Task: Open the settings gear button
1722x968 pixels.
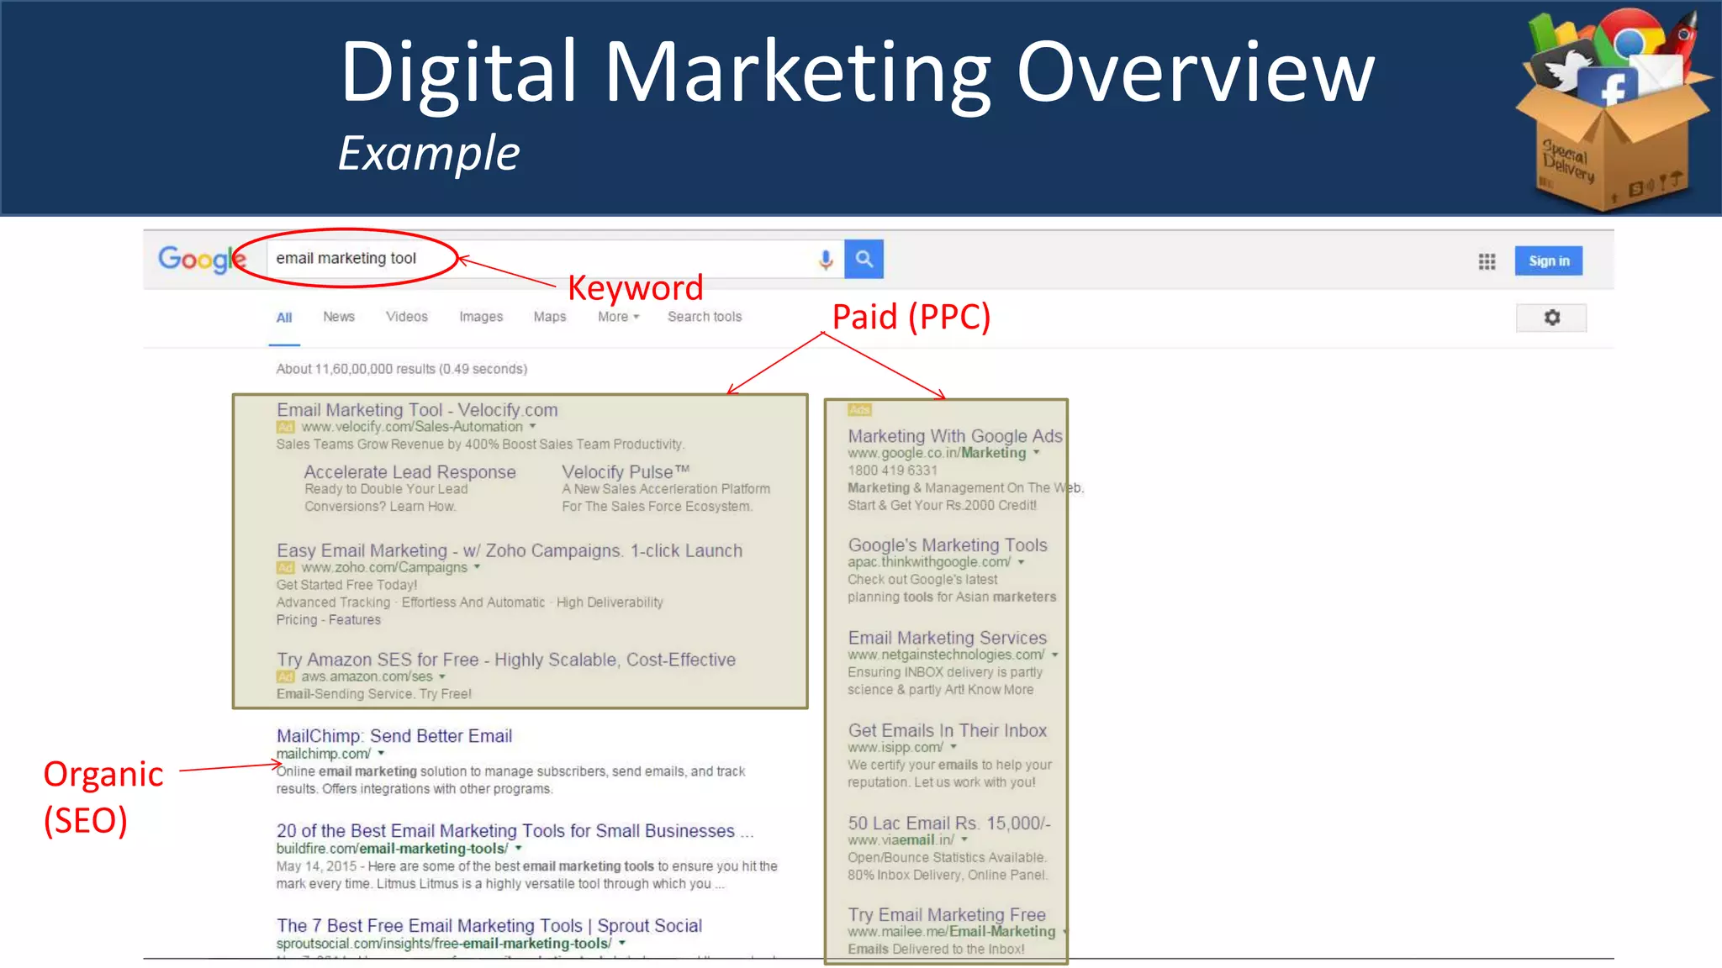Action: pos(1551,318)
